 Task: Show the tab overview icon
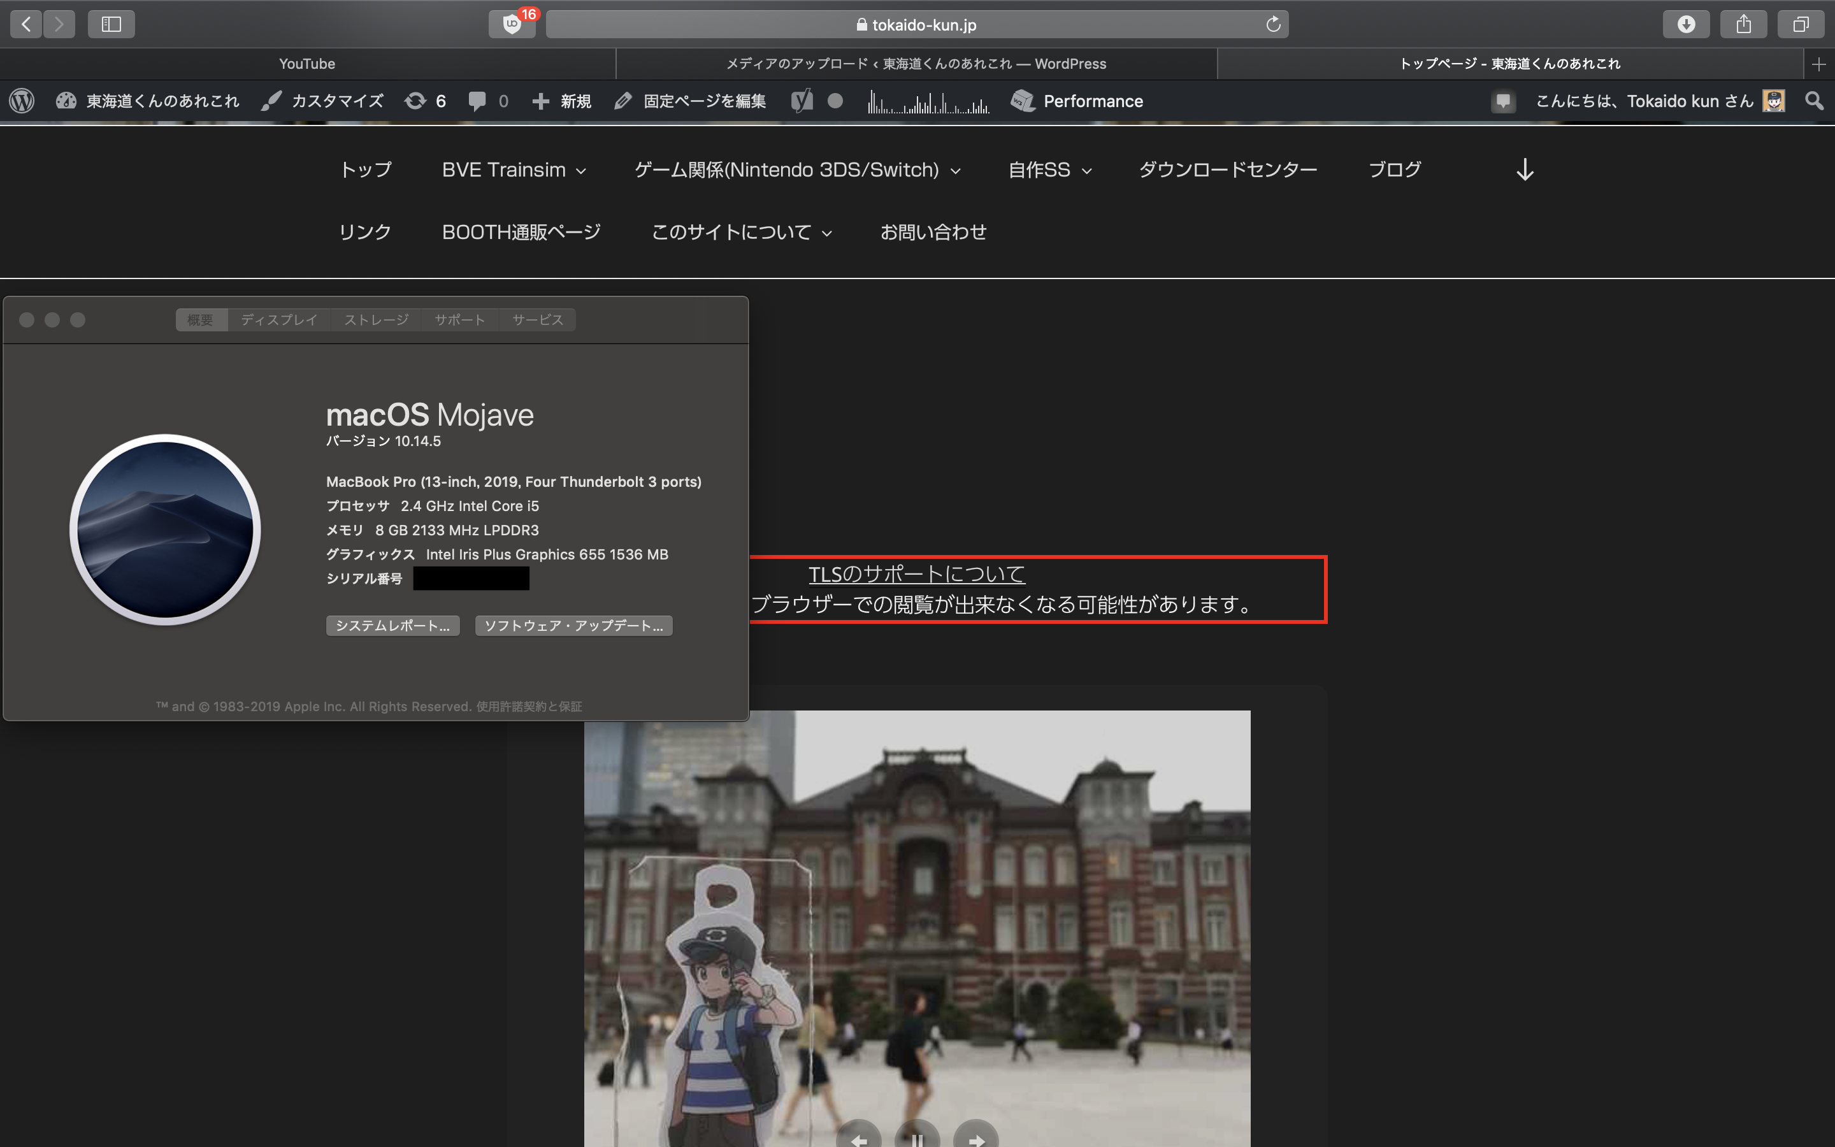coord(1800,24)
